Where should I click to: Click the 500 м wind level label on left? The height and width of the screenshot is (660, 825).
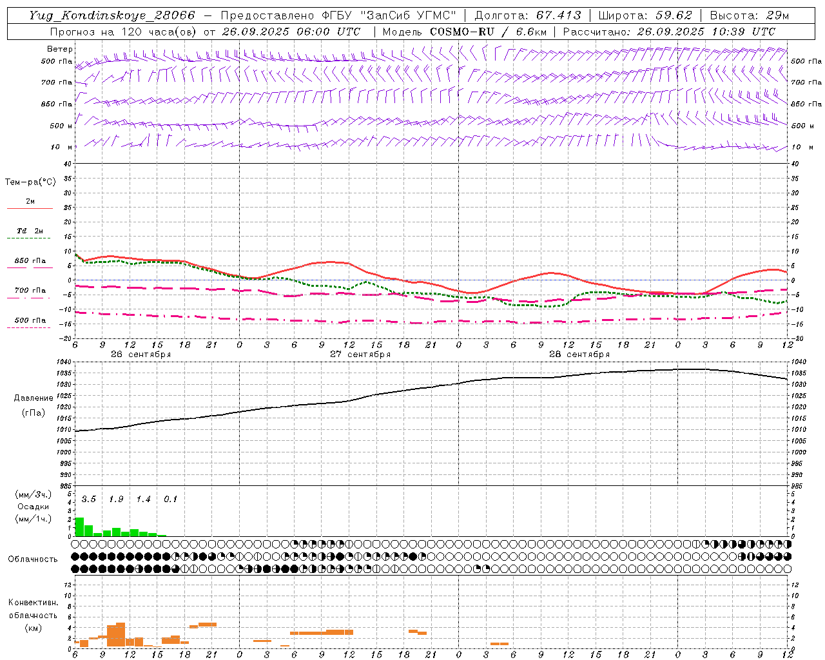tap(61, 126)
